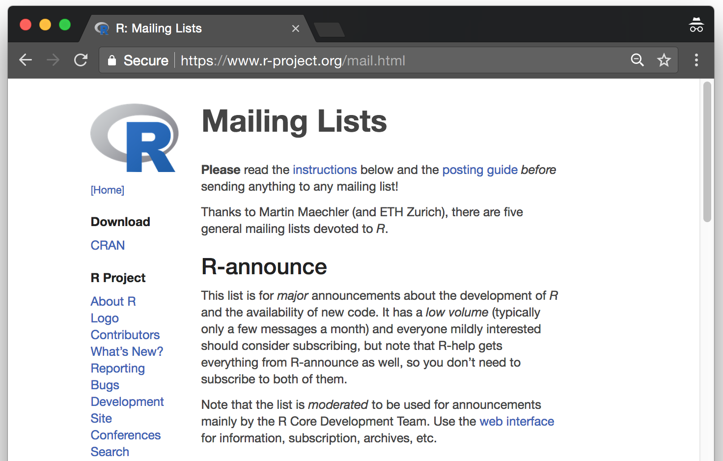Click the R-announce heading

pyautogui.click(x=264, y=267)
